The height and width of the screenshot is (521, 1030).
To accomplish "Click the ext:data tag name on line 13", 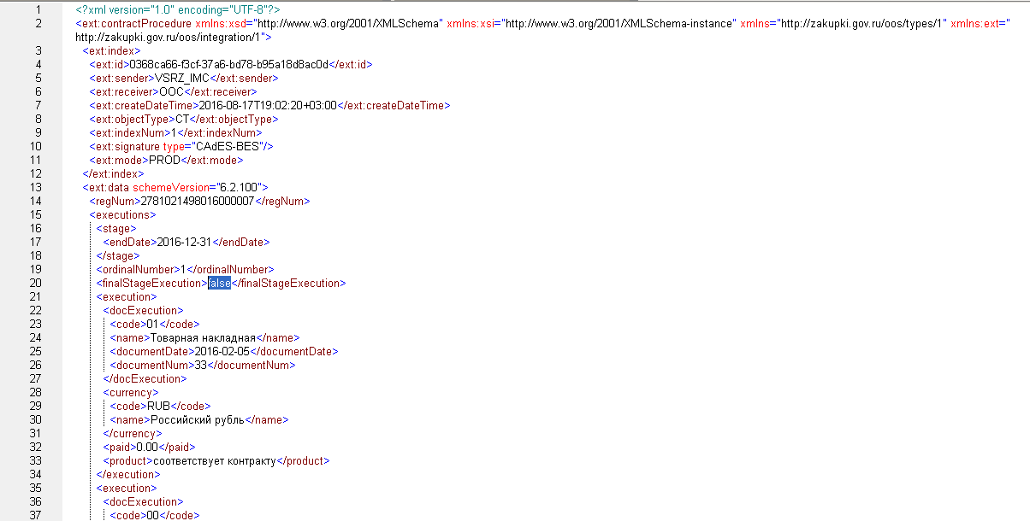I will tap(108, 187).
